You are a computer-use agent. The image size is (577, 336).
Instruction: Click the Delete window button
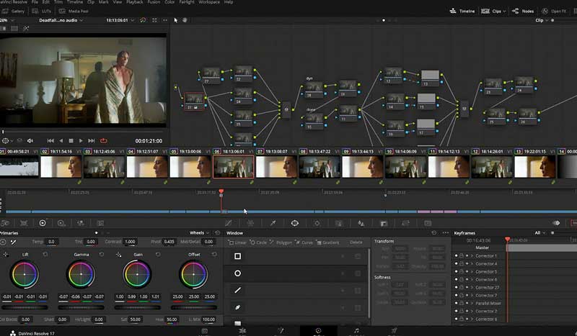pos(356,242)
